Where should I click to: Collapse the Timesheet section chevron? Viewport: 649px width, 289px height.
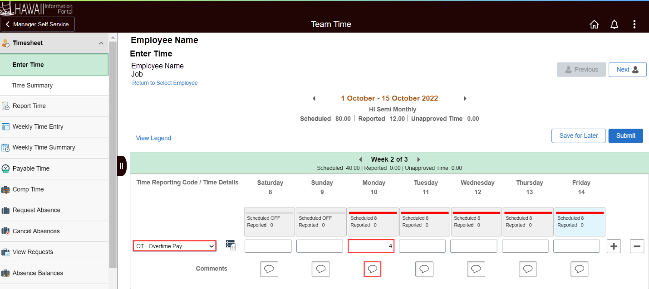[102, 43]
